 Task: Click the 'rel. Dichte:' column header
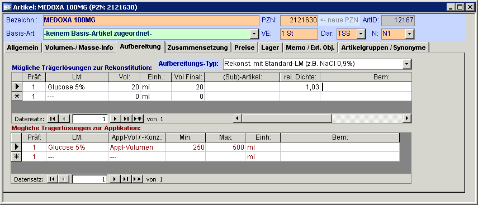click(x=300, y=78)
